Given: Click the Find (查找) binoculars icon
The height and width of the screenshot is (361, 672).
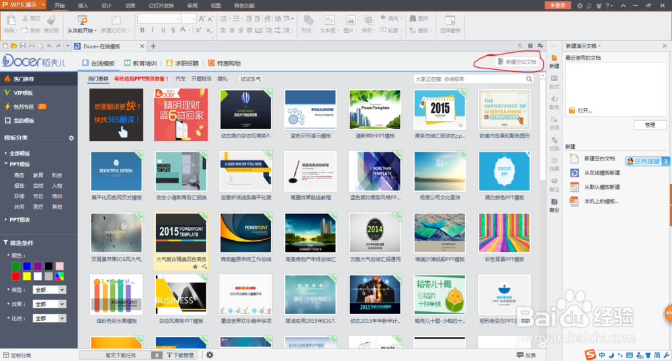Looking at the screenshot, I should [x=413, y=18].
